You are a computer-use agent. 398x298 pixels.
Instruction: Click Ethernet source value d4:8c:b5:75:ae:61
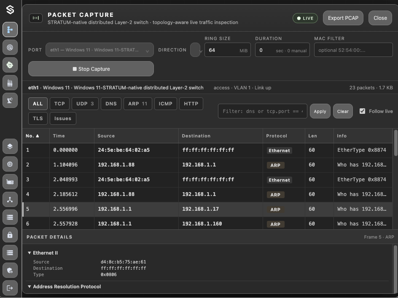(x=124, y=262)
